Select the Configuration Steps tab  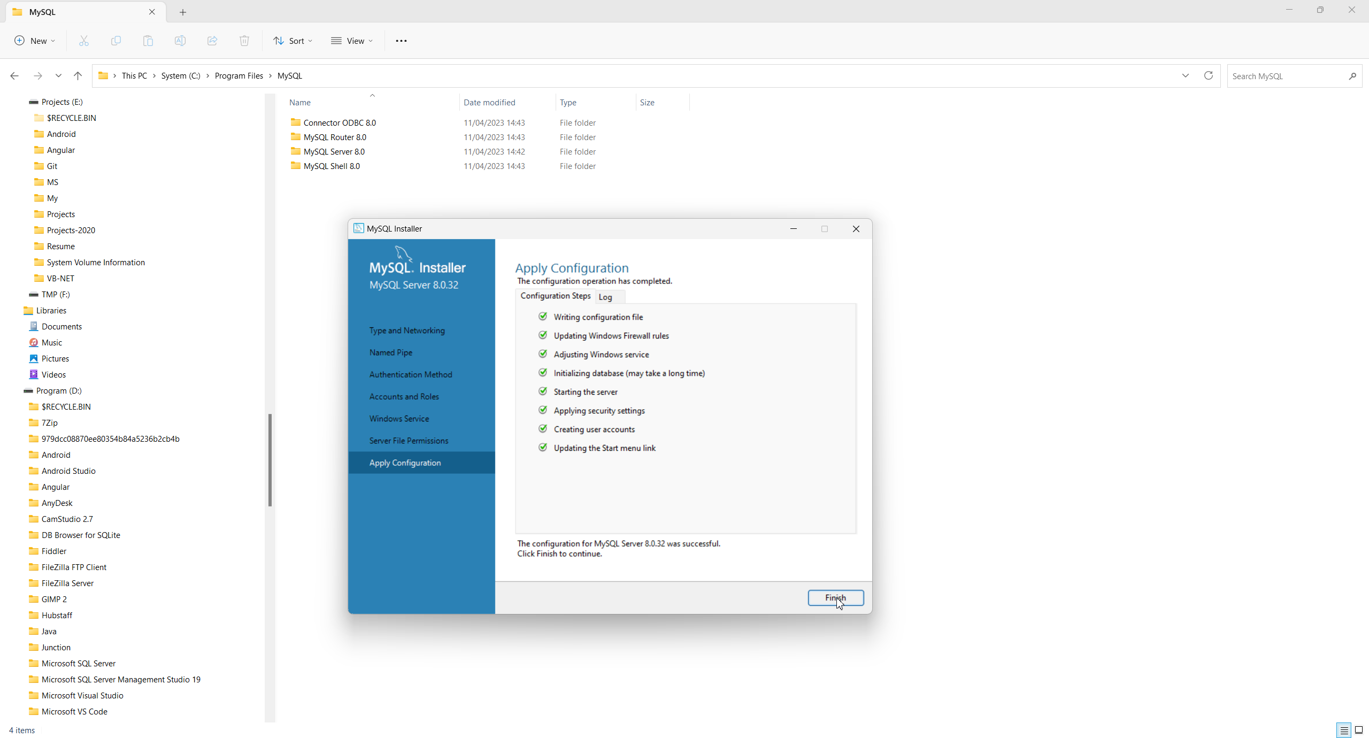pyautogui.click(x=555, y=296)
